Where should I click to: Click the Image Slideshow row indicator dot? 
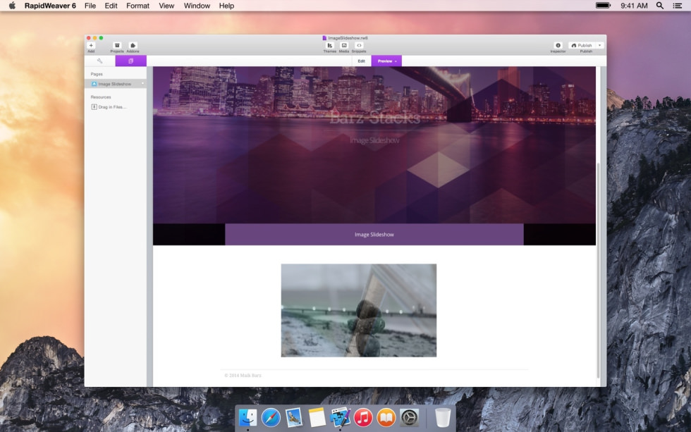(142, 84)
